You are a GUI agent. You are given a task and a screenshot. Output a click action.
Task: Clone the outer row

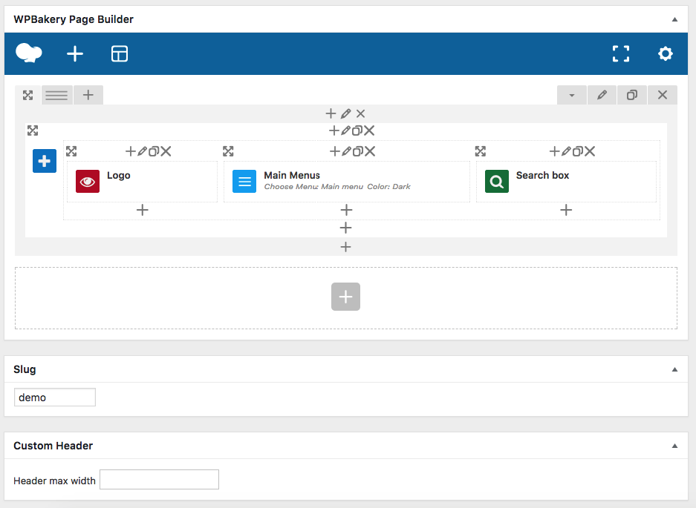coord(632,95)
